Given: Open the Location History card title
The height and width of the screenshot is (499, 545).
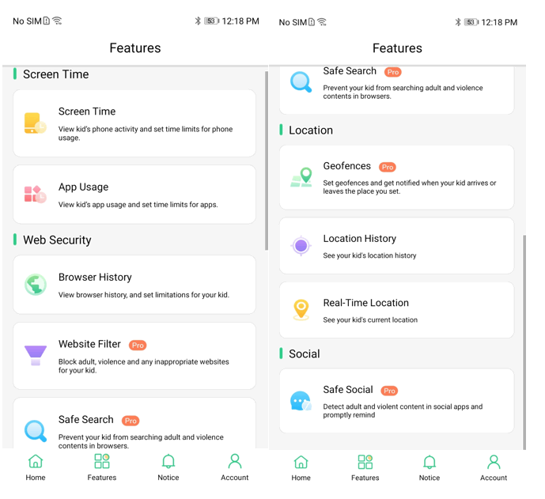Looking at the screenshot, I should (359, 238).
